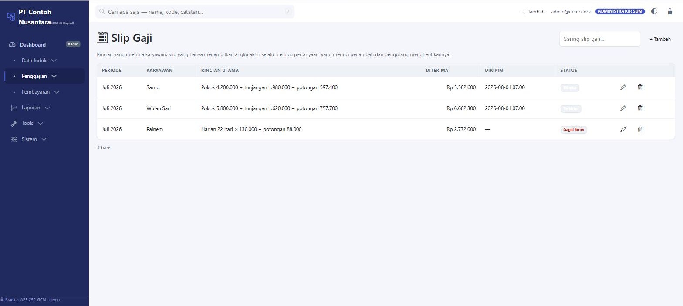Click top bar '+ Tambah' button
The image size is (683, 306).
(x=533, y=12)
